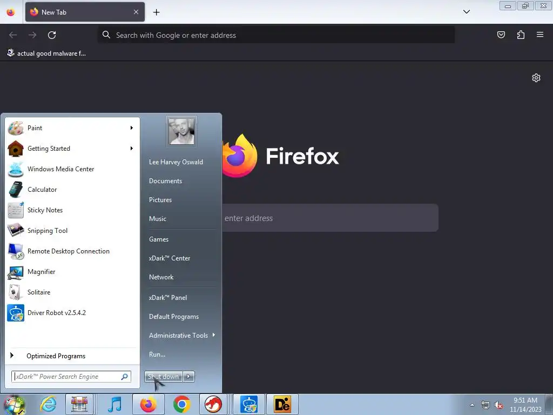This screenshot has height=415, width=553.
Task: Open actual good malware bookmark
Action: click(46, 53)
